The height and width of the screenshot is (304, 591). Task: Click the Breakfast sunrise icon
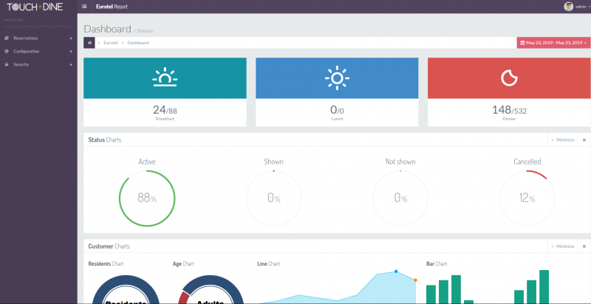click(165, 78)
